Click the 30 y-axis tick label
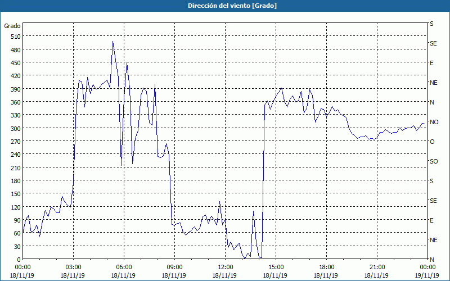Image resolution: width=450 pixels, height=281 pixels. coord(17,246)
